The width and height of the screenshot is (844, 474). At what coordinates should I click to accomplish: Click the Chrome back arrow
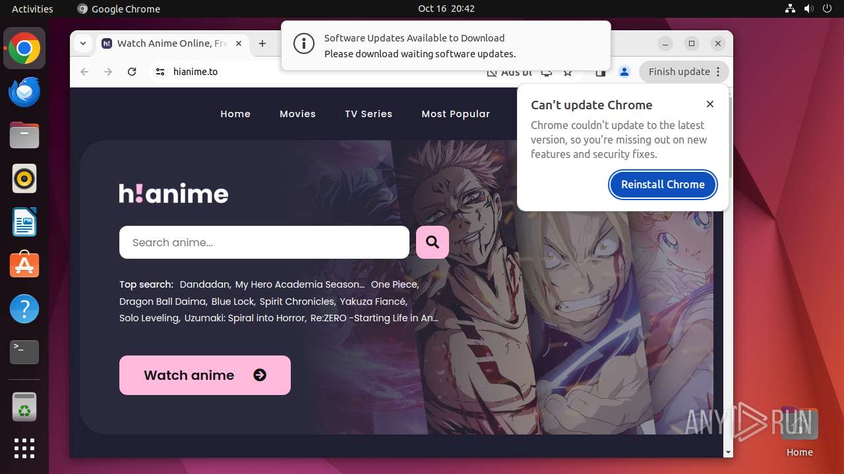[84, 72]
